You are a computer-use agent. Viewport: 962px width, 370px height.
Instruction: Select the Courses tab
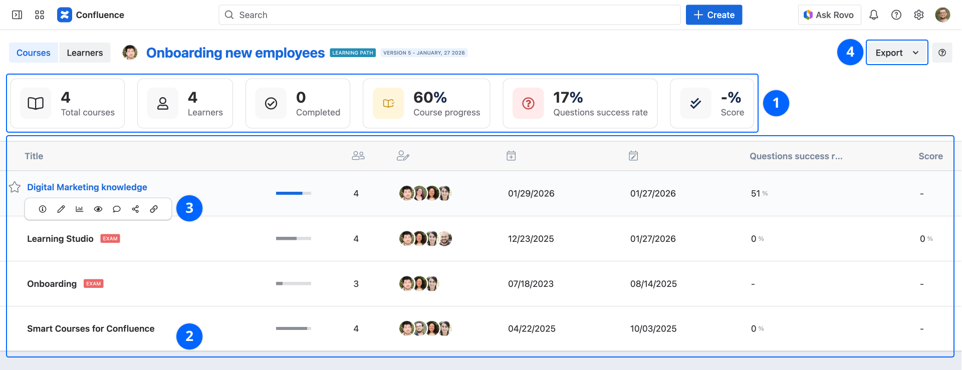[x=34, y=53]
